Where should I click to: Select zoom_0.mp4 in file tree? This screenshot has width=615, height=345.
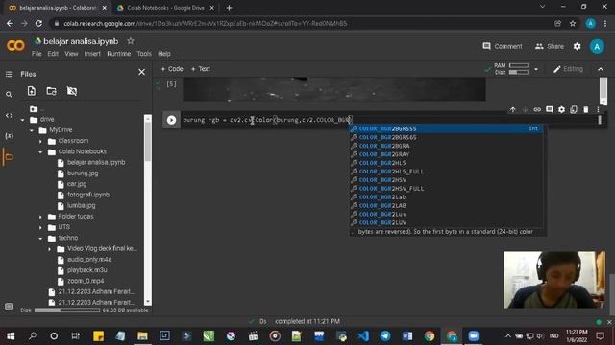point(86,281)
